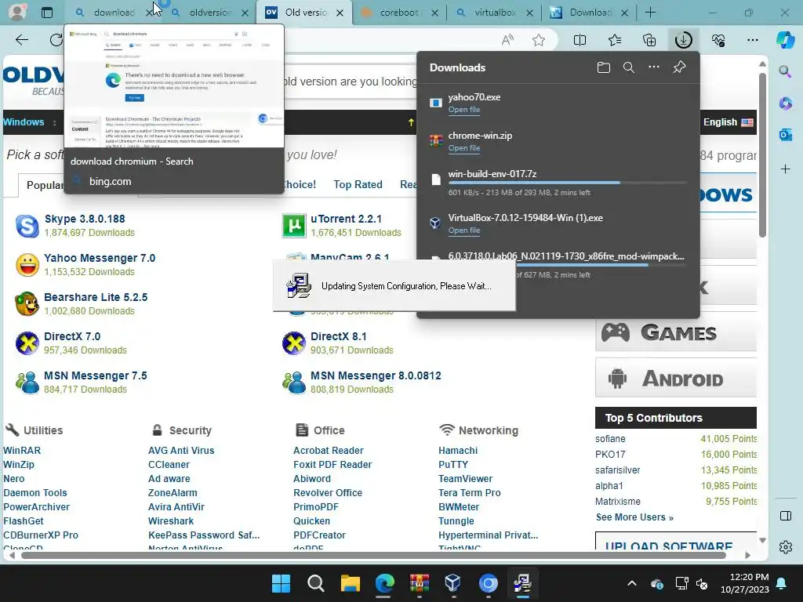Open Yahoo Messenger 7.0 link
Viewport: 803px width, 602px height.
[x=100, y=258]
